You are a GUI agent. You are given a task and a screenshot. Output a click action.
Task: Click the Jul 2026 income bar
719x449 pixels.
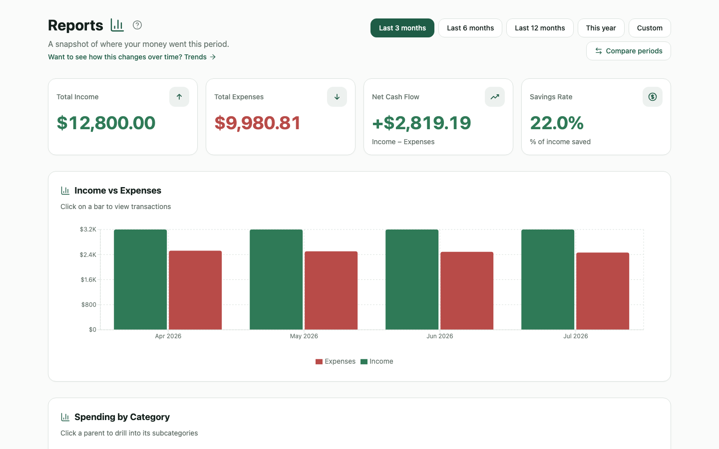tap(548, 279)
